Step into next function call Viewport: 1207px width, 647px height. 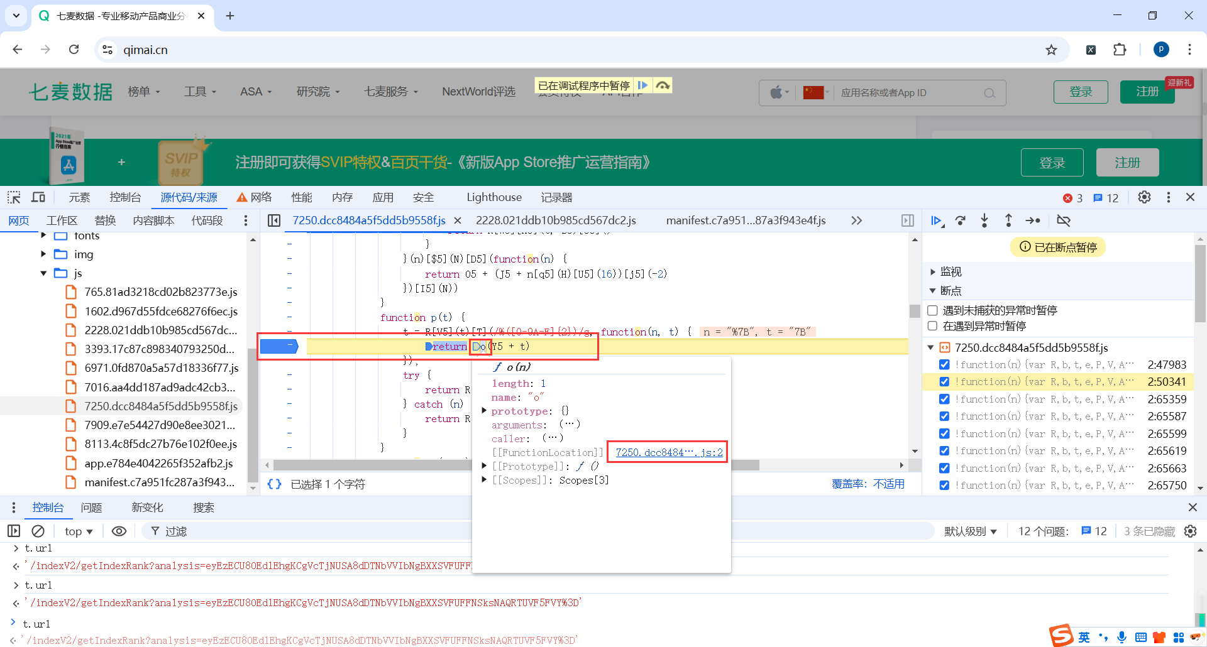(x=984, y=220)
